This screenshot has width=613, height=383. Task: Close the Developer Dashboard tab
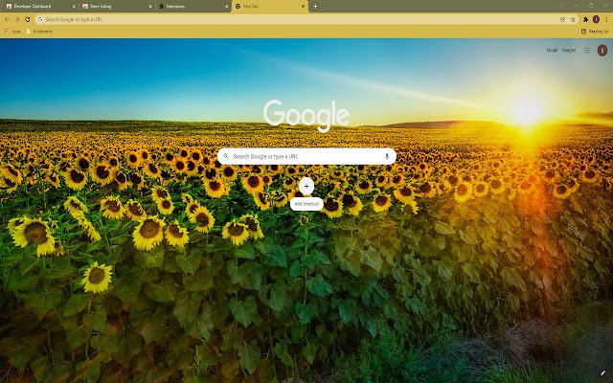click(74, 7)
